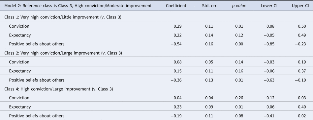Select the −0.54 coefficient for Positive beliefs

(x=176, y=44)
